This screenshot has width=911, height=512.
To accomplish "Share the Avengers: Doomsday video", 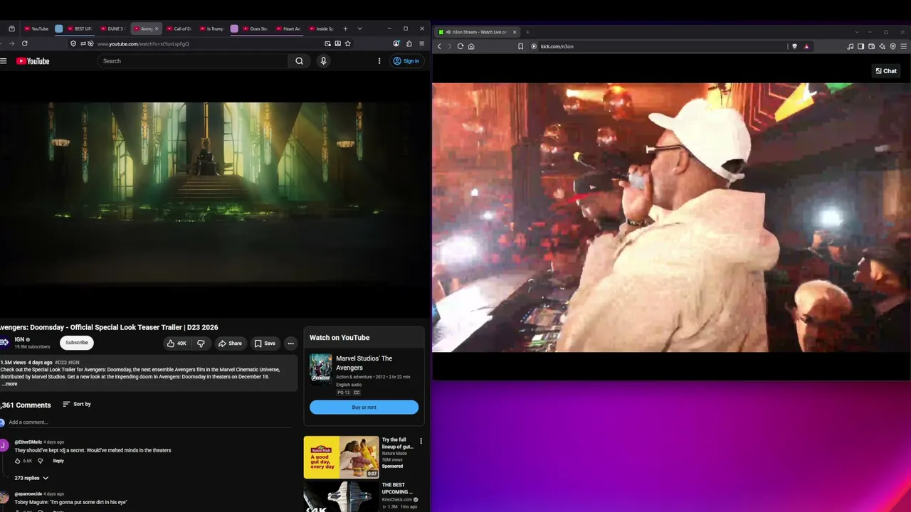I will click(x=230, y=343).
